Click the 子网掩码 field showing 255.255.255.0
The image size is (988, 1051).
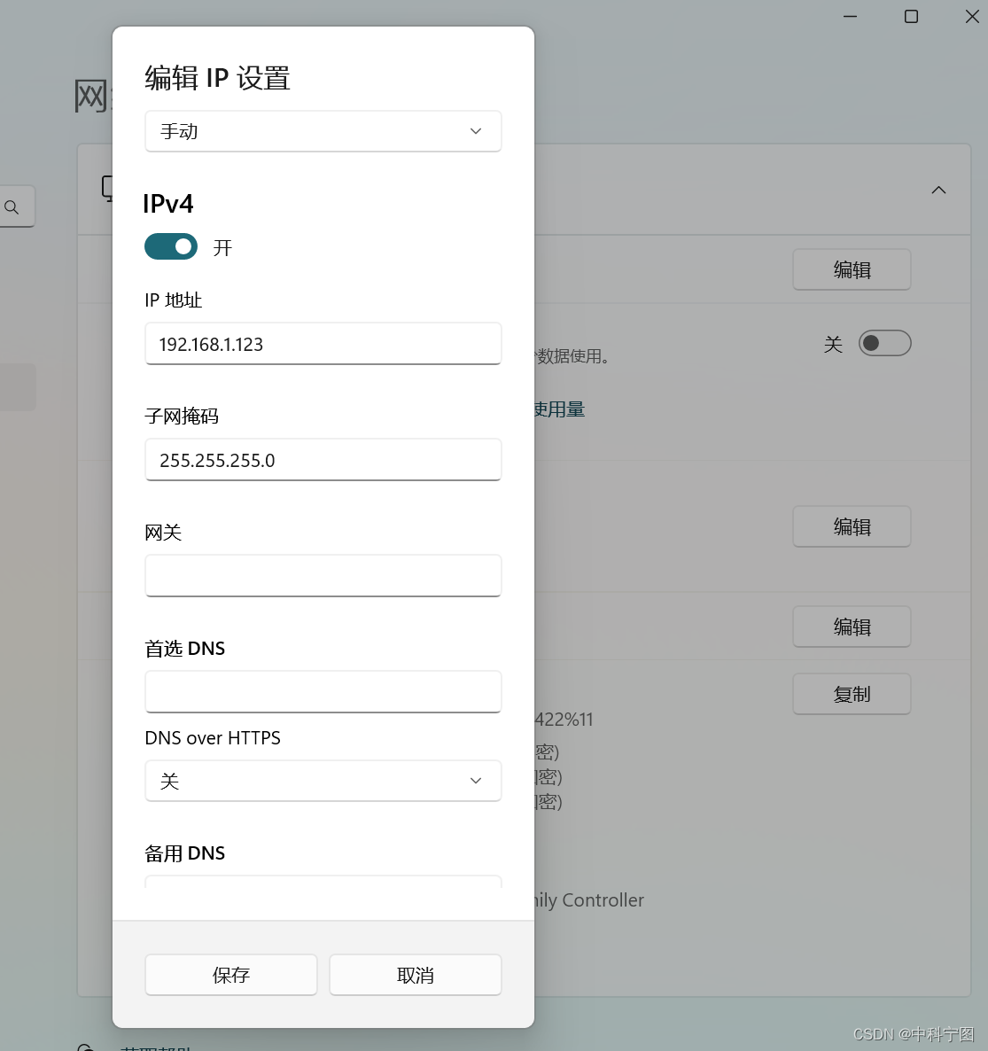pos(323,460)
